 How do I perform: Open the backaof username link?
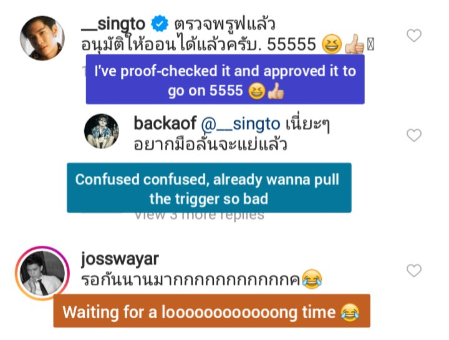coord(165,123)
